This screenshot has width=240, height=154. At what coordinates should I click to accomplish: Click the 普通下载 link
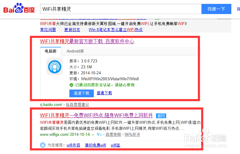point(104,93)
